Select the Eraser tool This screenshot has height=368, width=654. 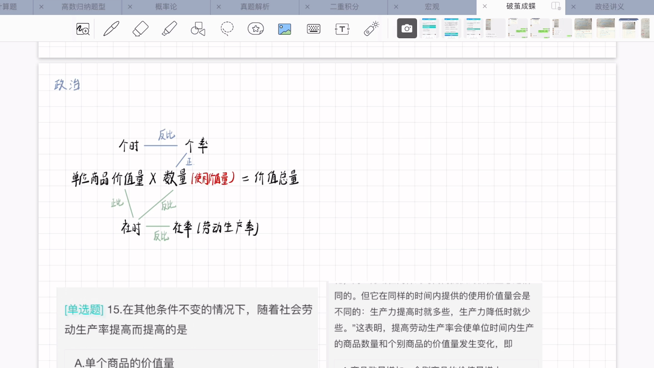[140, 28]
